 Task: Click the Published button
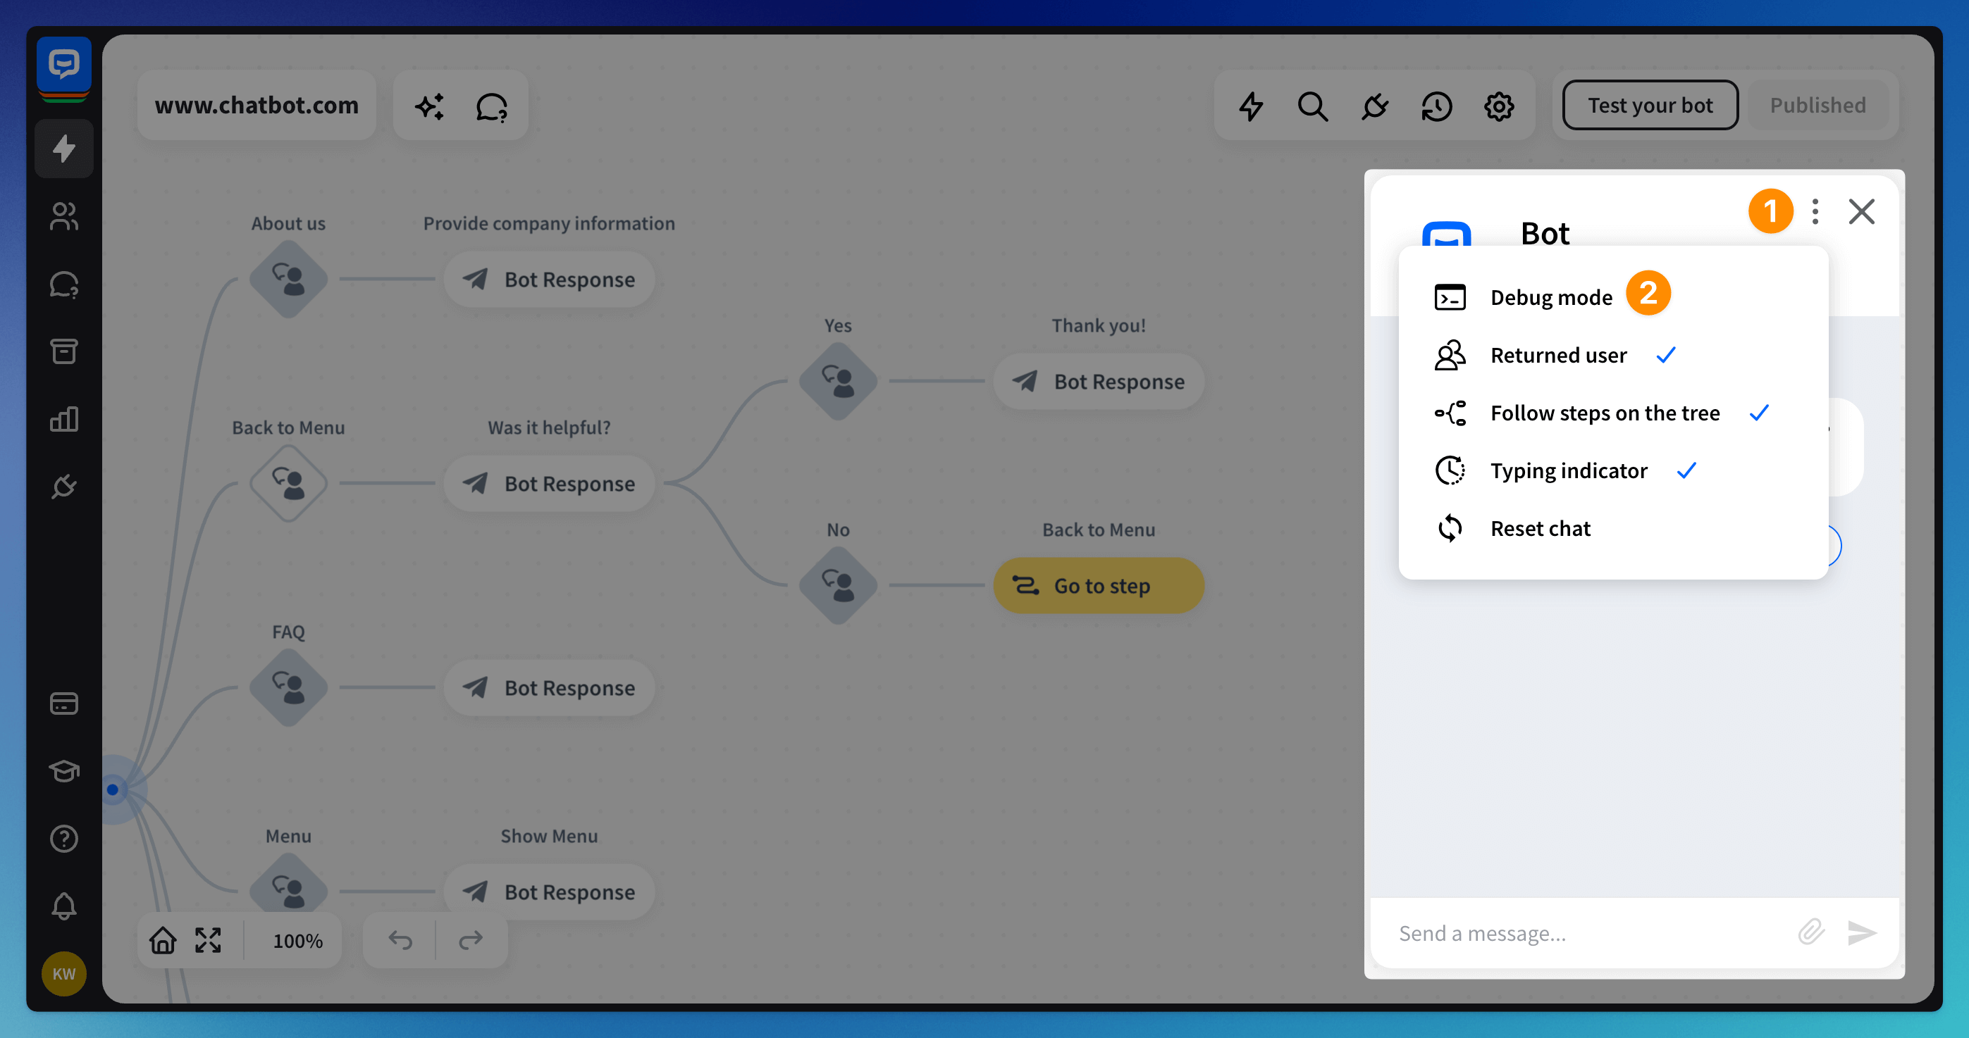click(1817, 106)
